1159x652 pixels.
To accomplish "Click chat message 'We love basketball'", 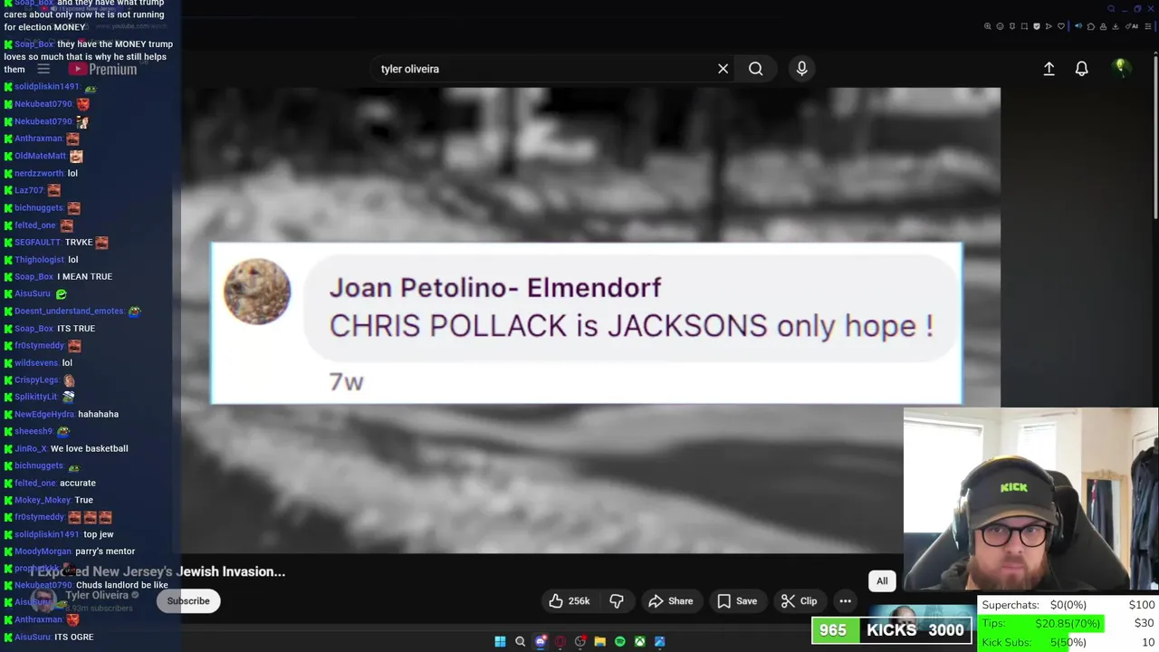I will 90,448.
